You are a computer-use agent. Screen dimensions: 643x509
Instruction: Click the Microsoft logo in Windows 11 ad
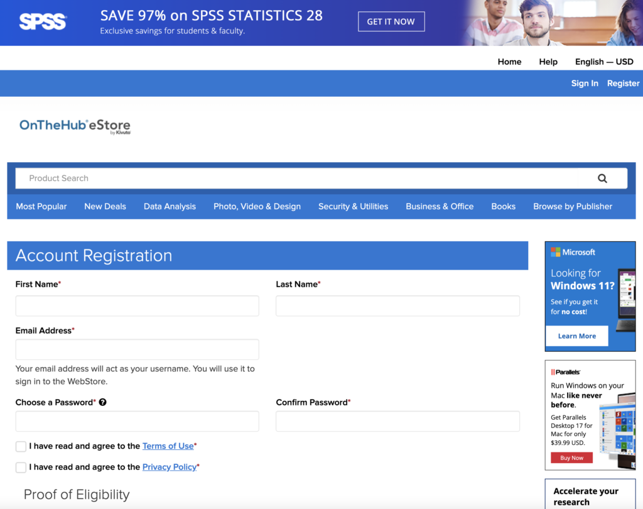[x=573, y=252]
